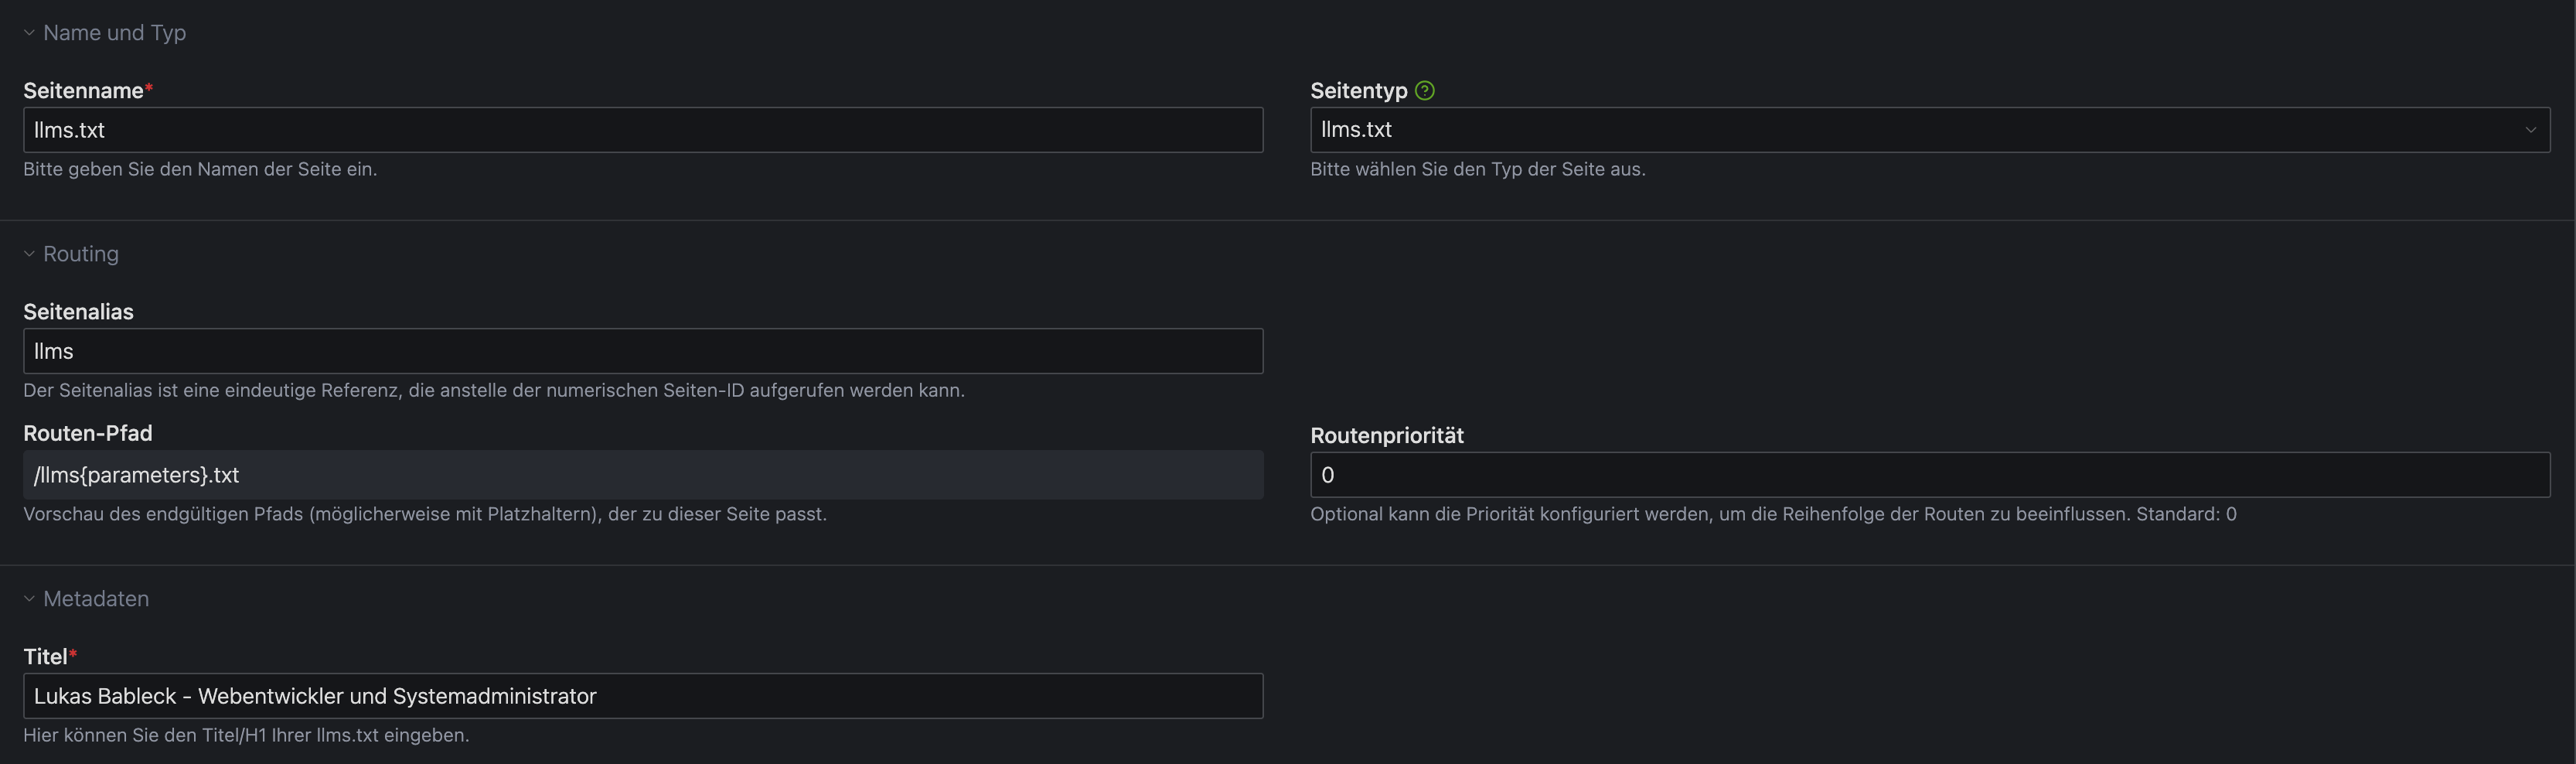Click into the Seitenalias input field
Image resolution: width=2576 pixels, height=764 pixels.
pos(642,351)
